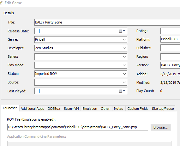Open the Notes tab

(119, 109)
